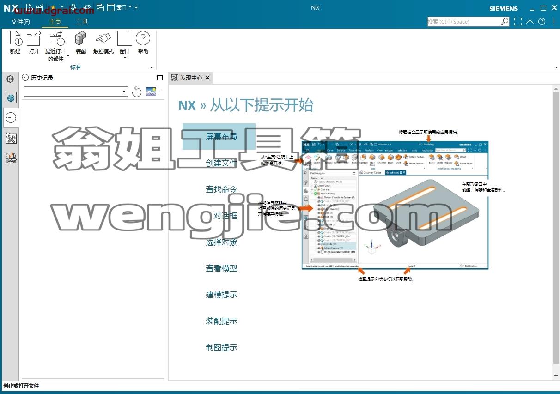Maximize the History (历史记录) panel
The image size is (560, 394).
(160, 78)
